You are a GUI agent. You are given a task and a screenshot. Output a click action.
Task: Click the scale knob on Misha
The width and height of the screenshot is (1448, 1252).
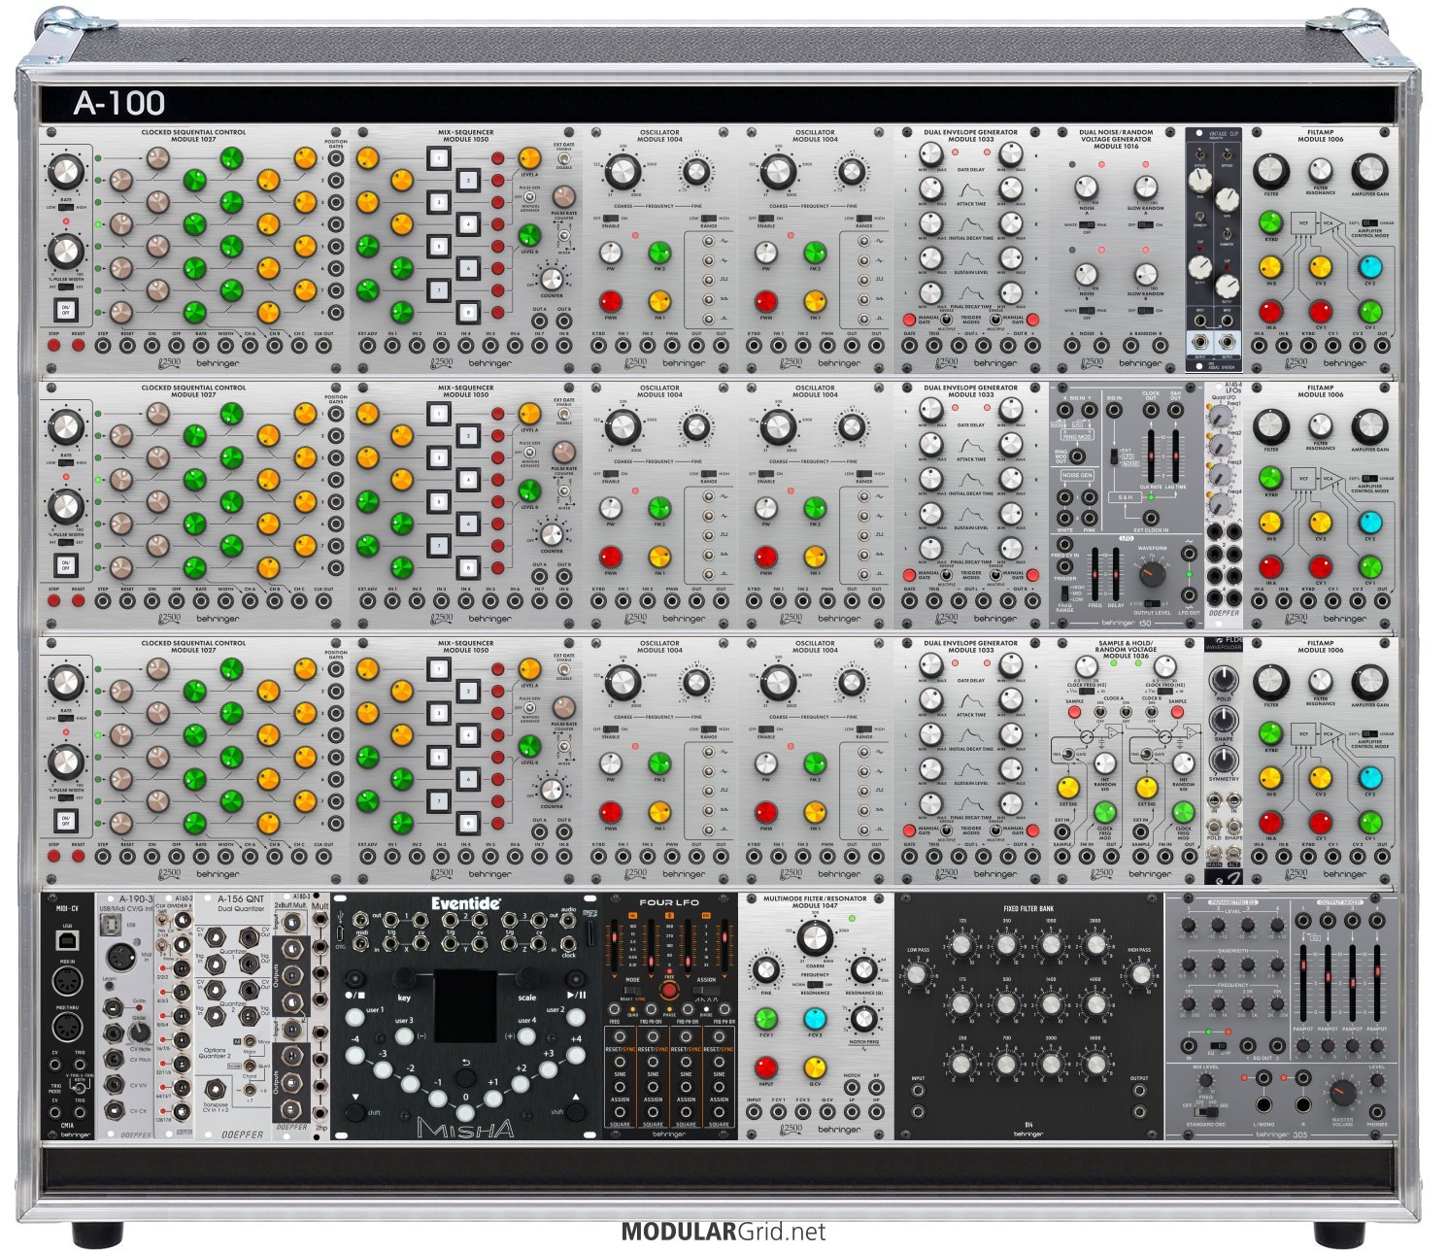[526, 977]
